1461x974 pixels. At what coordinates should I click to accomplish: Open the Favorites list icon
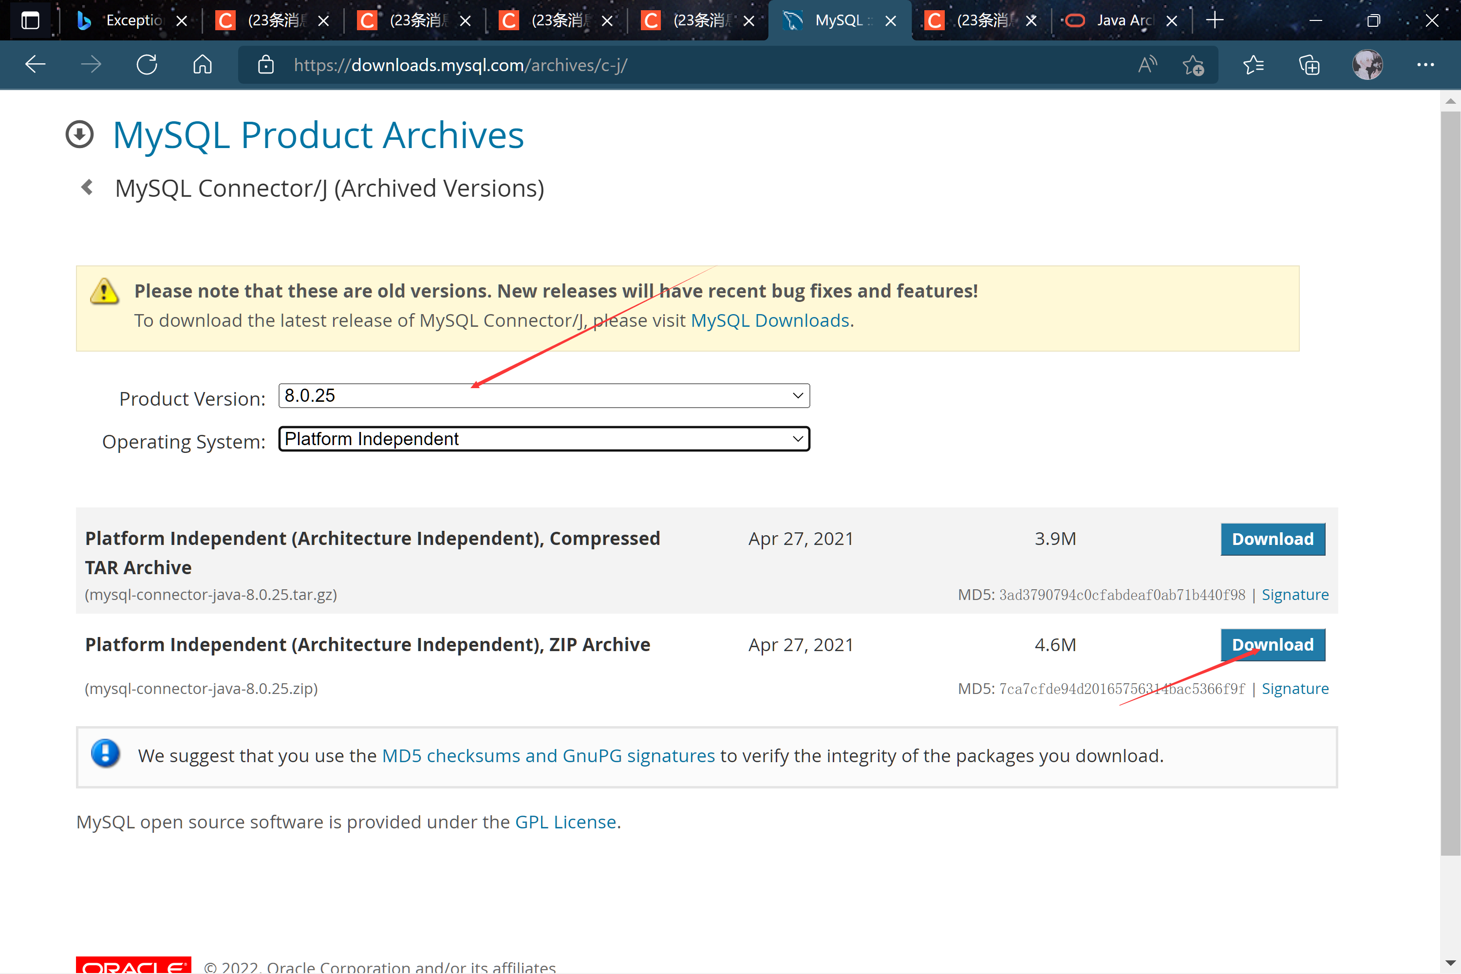pyautogui.click(x=1254, y=65)
